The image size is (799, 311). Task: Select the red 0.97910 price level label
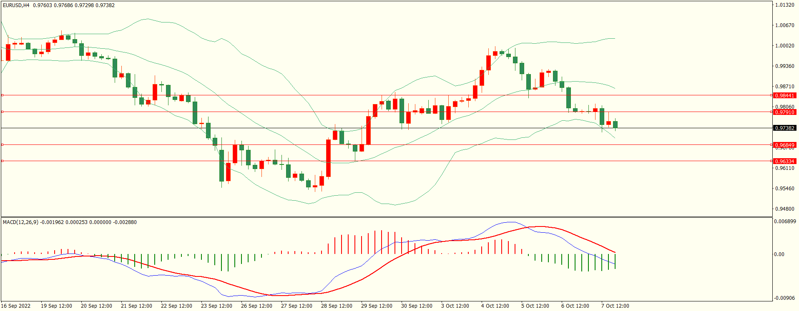[x=784, y=112]
